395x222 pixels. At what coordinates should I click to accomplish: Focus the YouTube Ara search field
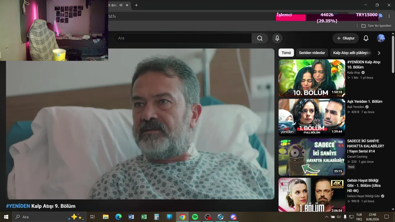pyautogui.click(x=183, y=38)
